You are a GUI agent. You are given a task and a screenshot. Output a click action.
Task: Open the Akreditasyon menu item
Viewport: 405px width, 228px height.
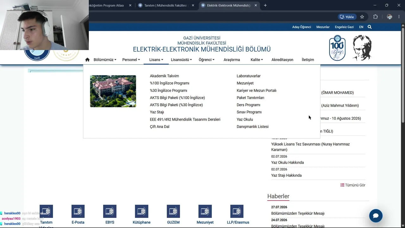point(282,60)
